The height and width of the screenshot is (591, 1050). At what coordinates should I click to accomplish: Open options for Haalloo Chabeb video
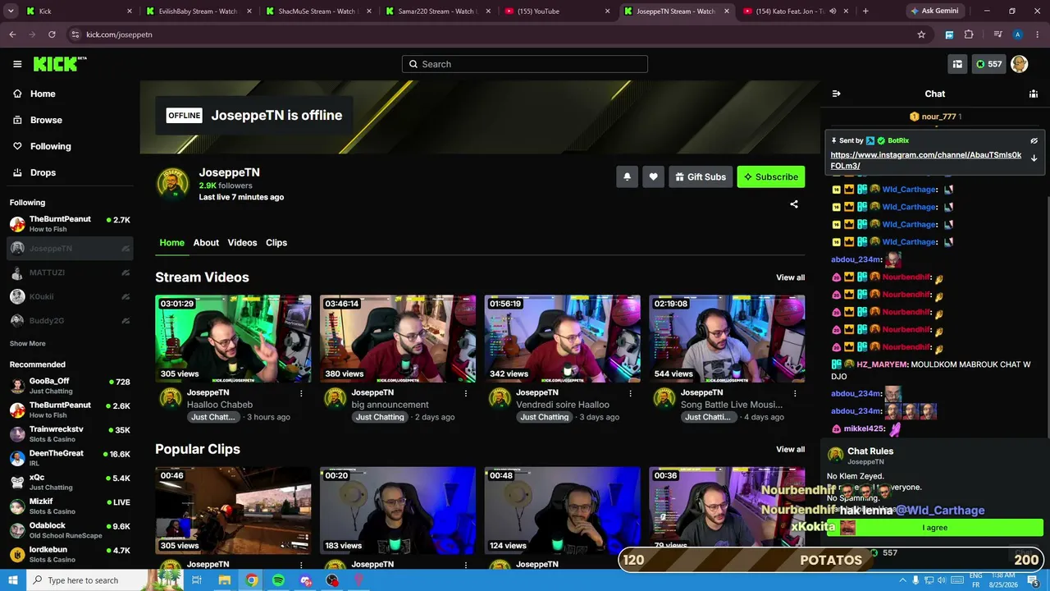pyautogui.click(x=301, y=393)
